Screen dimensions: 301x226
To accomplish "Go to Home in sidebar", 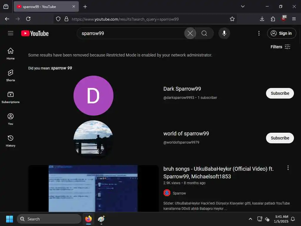I will click(11, 54).
